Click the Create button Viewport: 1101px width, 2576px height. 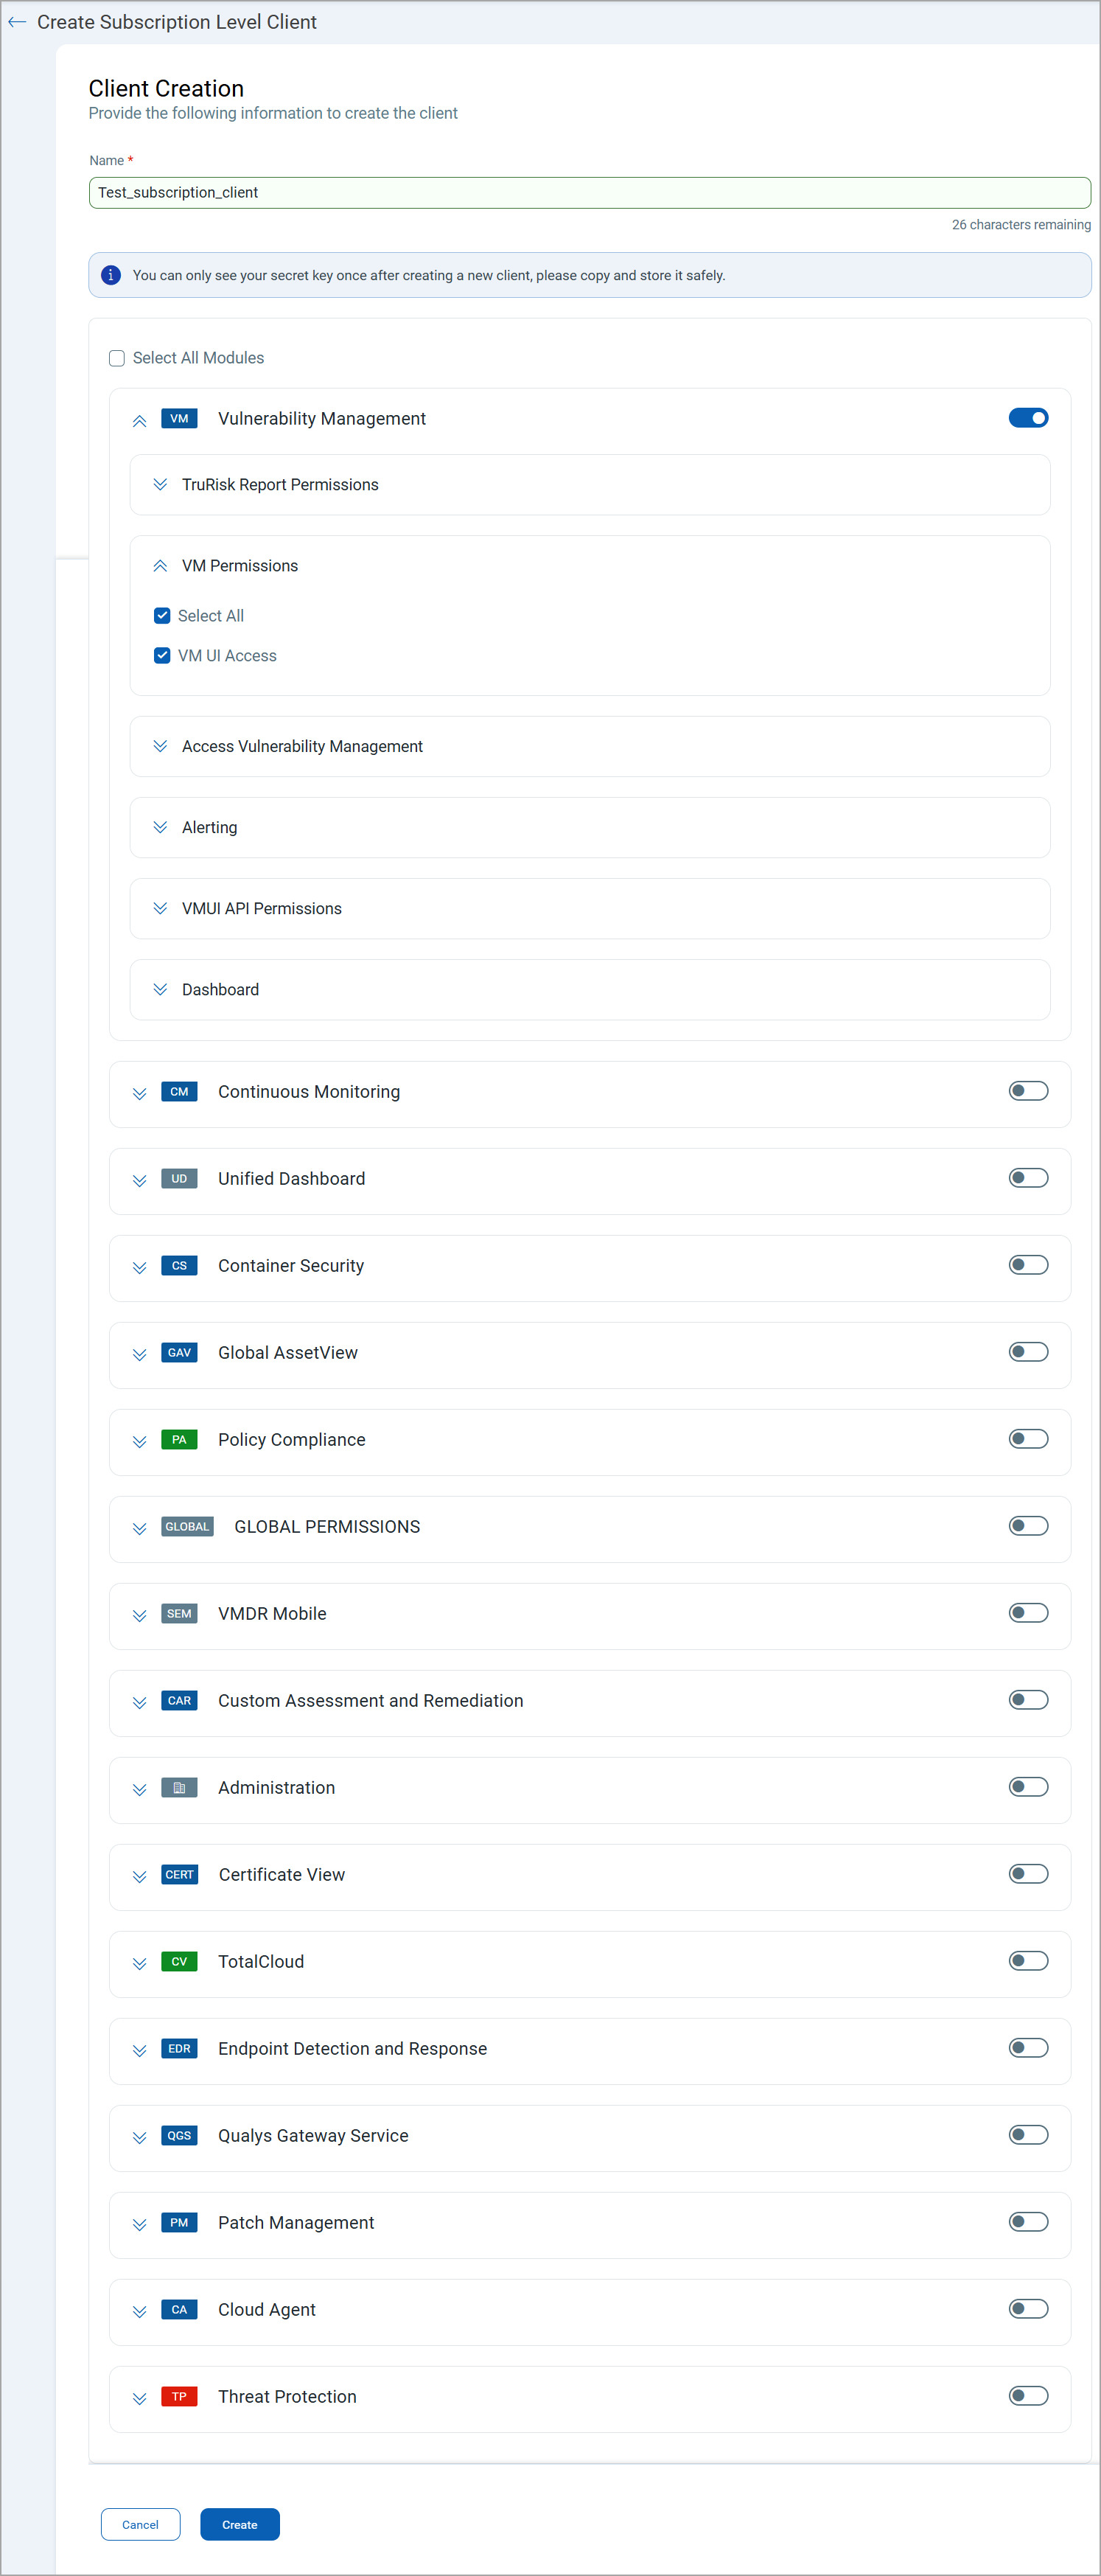coord(239,2524)
